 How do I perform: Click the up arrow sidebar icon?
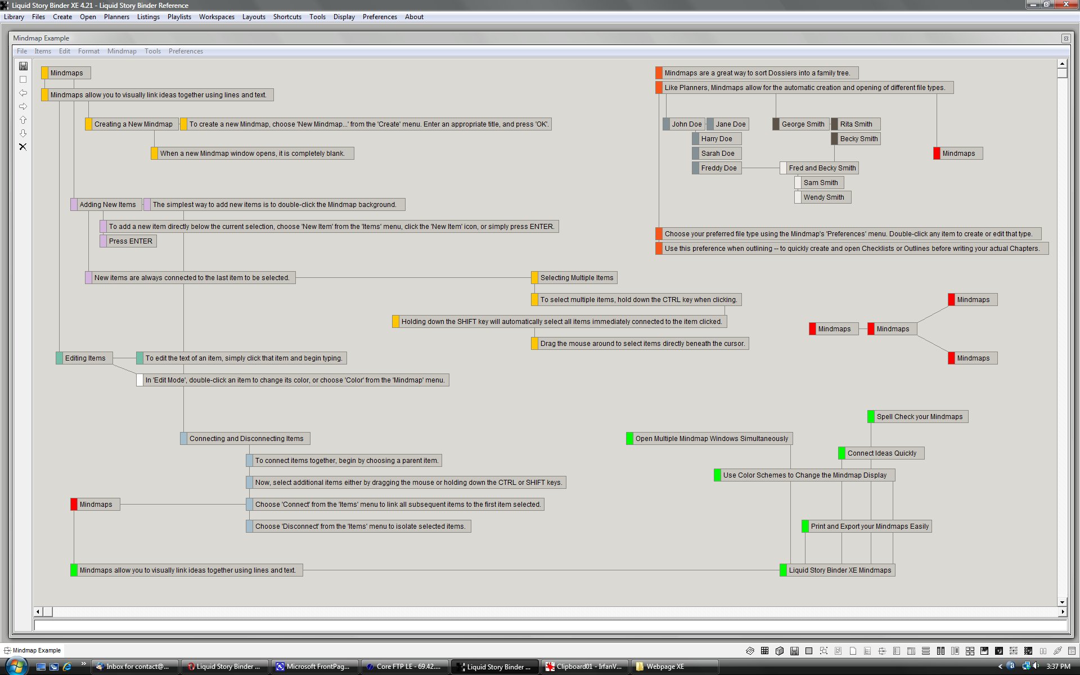coord(23,120)
